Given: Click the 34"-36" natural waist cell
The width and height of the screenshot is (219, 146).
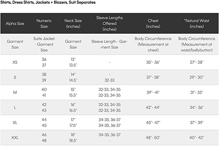Looking at the screenshot, I should click(196, 107).
